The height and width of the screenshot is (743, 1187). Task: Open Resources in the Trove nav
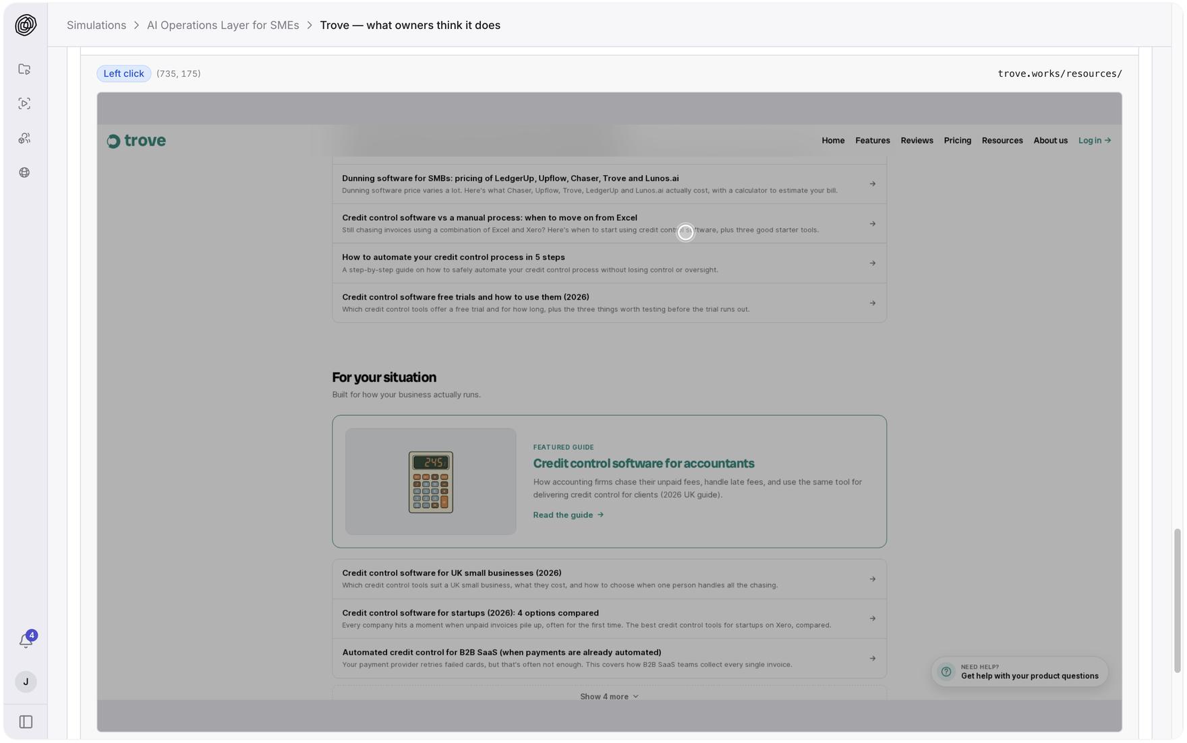[x=1002, y=141]
